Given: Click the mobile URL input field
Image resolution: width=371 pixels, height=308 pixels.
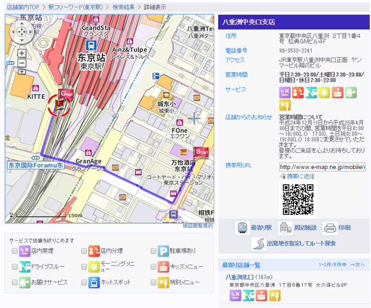Looking at the screenshot, I should (x=322, y=167).
